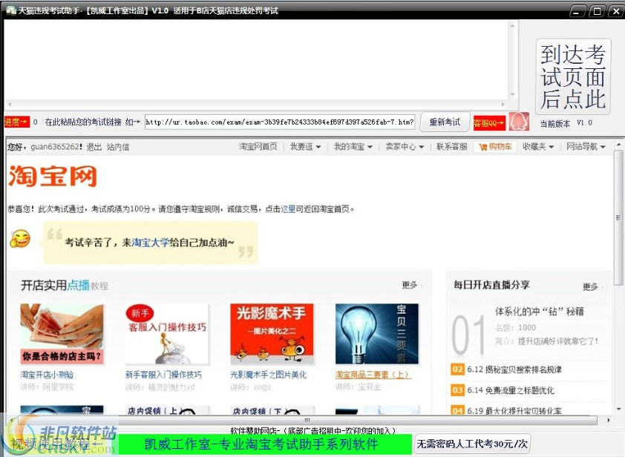Open the light bulb 宝贝三要素 thumbnail
This screenshot has height=457, width=625.
[x=377, y=334]
